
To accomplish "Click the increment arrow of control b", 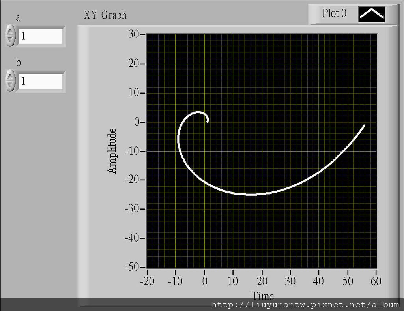I will 10,76.
